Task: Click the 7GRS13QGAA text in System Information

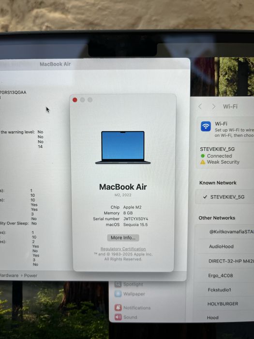Action: click(13, 92)
